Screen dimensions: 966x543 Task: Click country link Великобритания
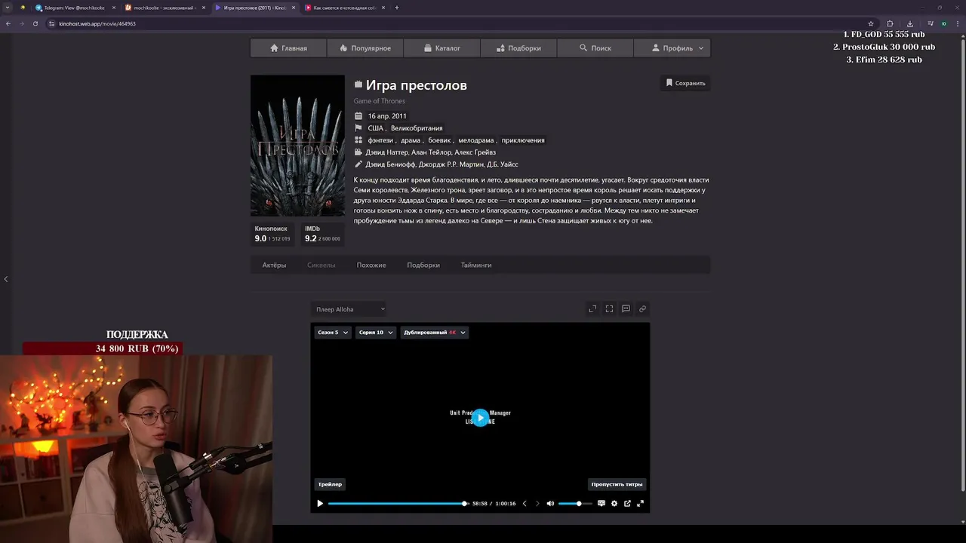click(x=417, y=128)
